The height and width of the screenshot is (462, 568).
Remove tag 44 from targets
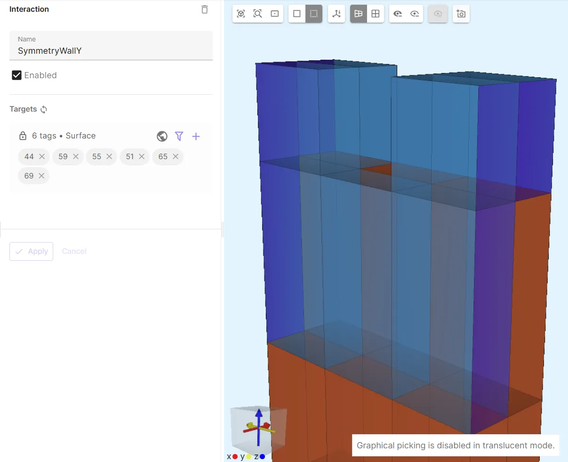[42, 156]
